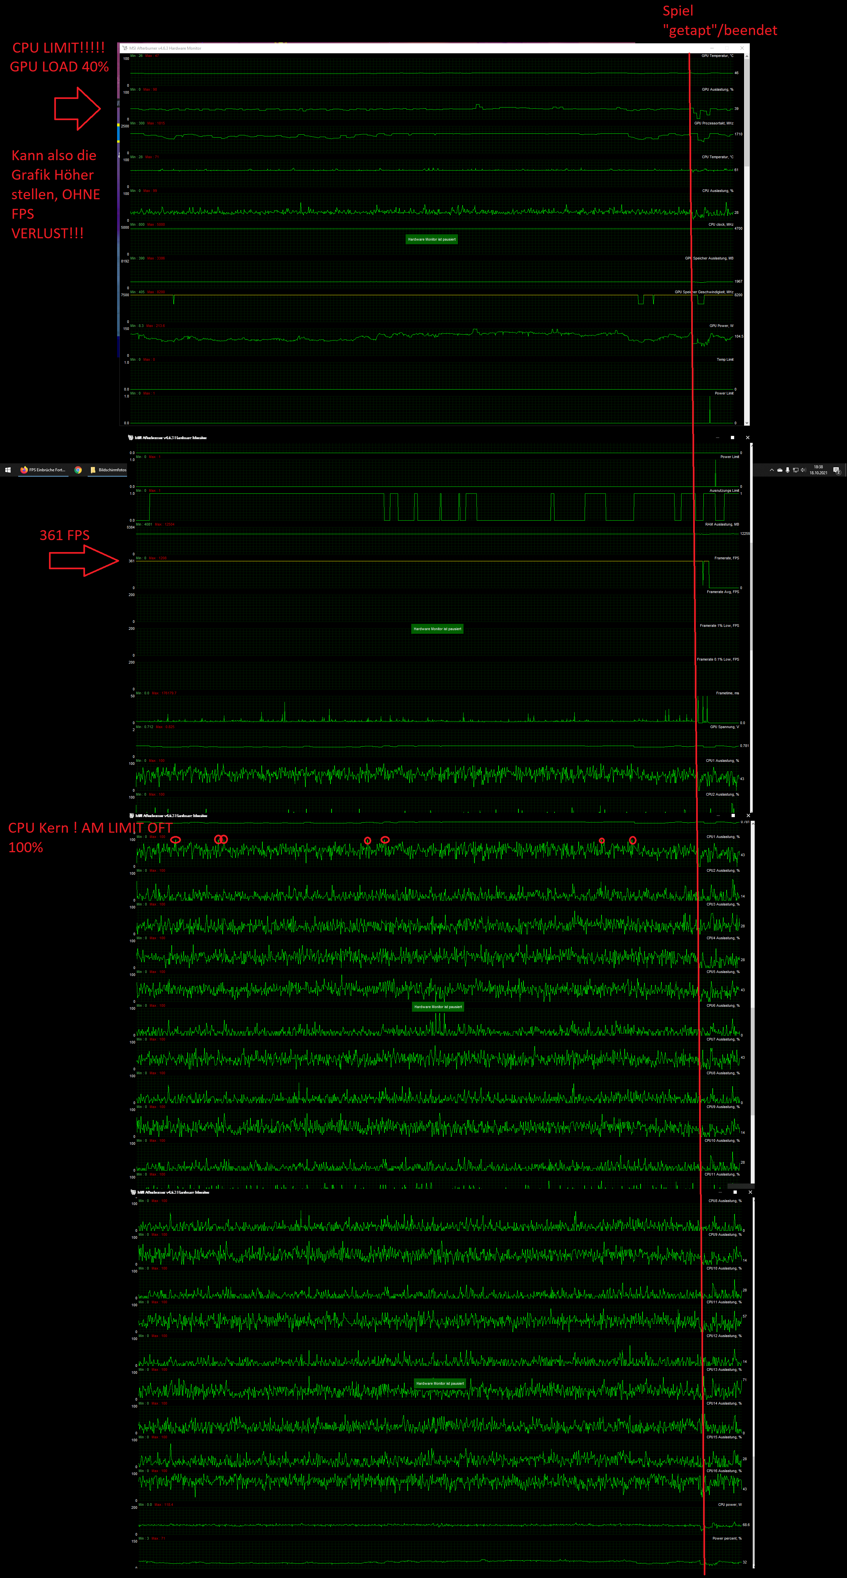Maximize the second Hardware Monitor window
Image resolution: width=847 pixels, height=1578 pixels.
click(x=733, y=438)
